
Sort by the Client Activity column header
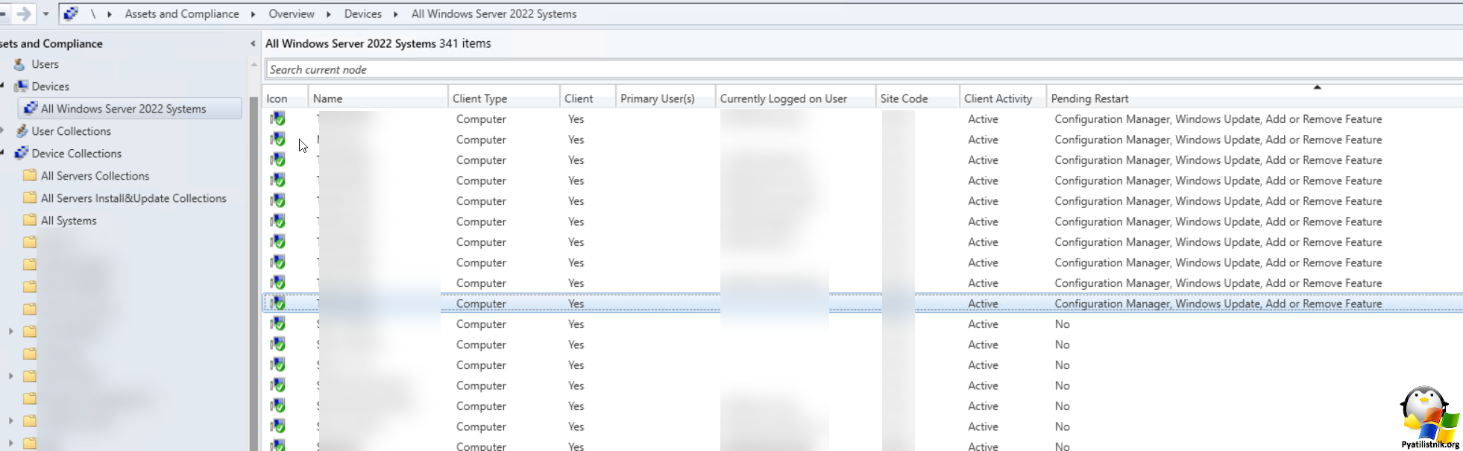pyautogui.click(x=1003, y=98)
